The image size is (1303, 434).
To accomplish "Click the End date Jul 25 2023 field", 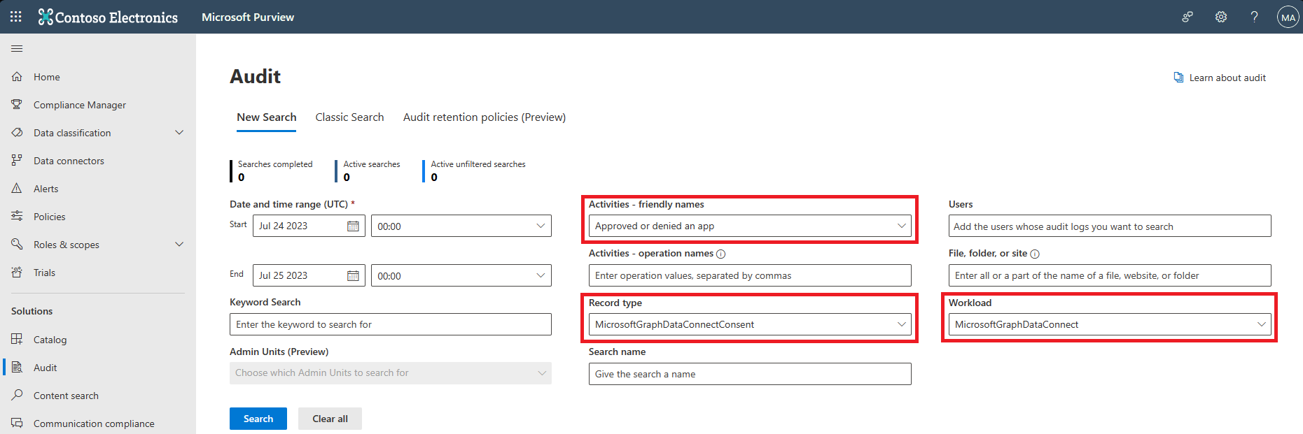I will 309,275.
